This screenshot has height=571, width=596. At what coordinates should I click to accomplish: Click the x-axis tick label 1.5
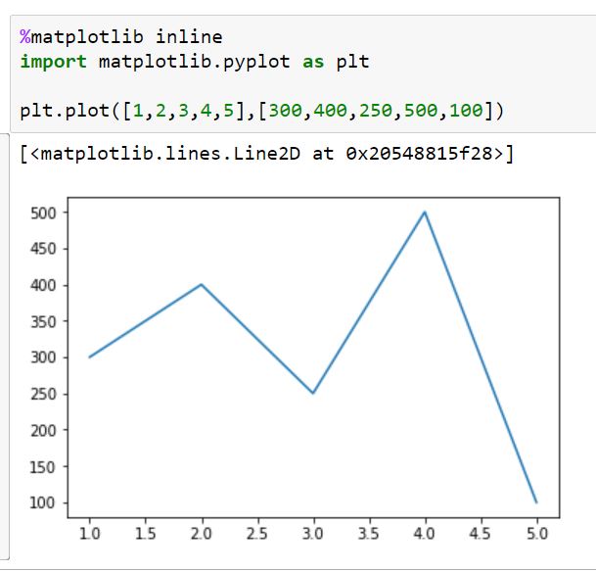click(x=145, y=534)
